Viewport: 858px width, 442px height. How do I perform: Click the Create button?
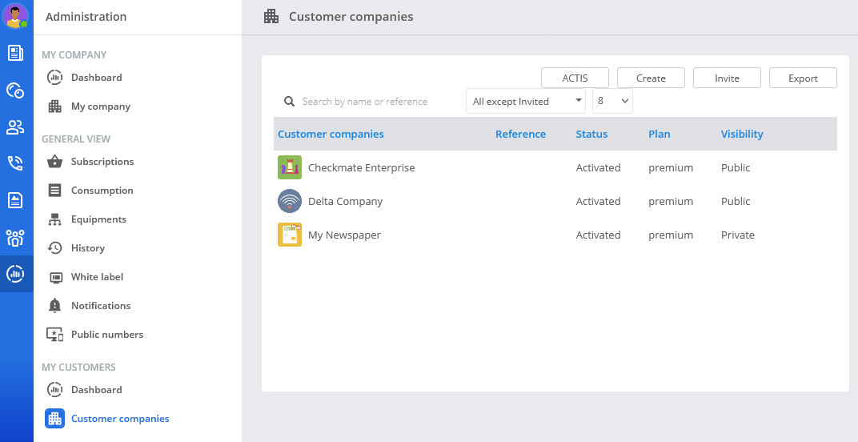651,78
